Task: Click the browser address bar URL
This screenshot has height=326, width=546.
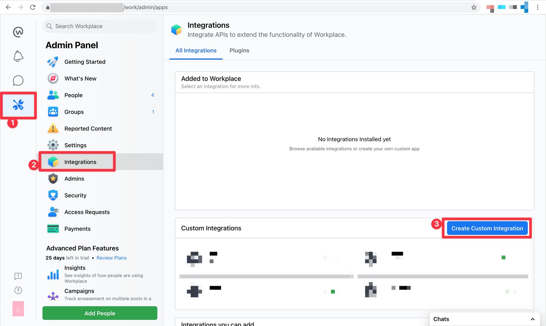Action: 145,7
